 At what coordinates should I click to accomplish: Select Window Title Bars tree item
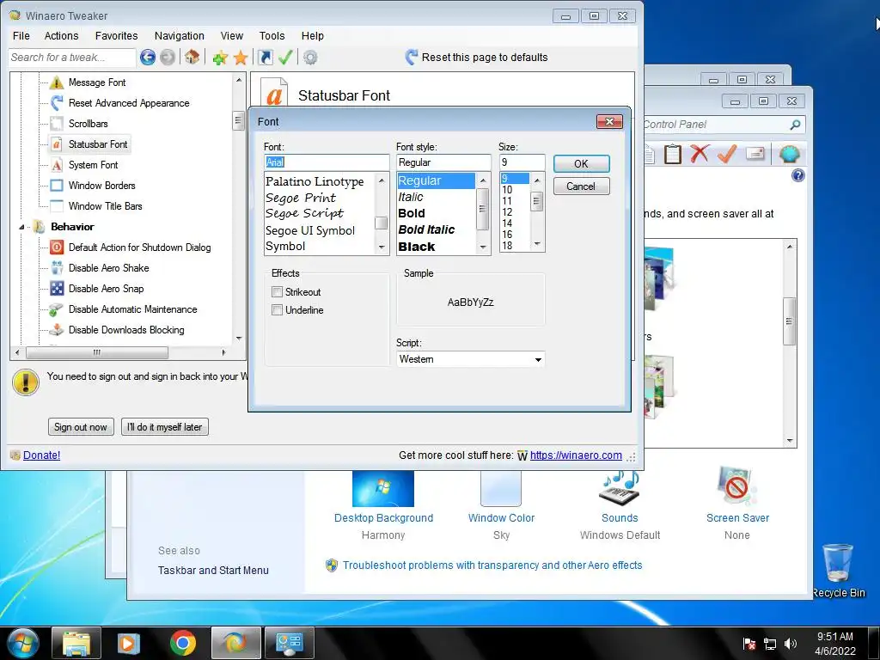105,206
